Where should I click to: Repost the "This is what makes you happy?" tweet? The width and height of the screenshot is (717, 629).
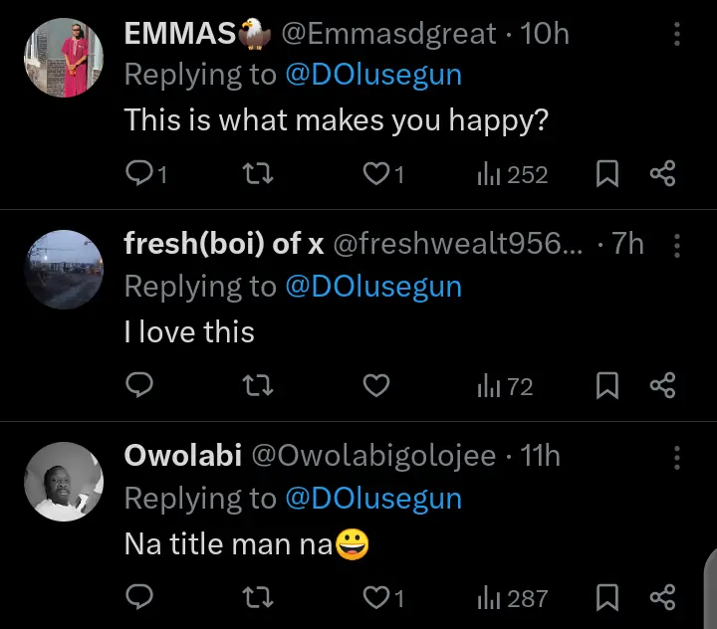[258, 174]
